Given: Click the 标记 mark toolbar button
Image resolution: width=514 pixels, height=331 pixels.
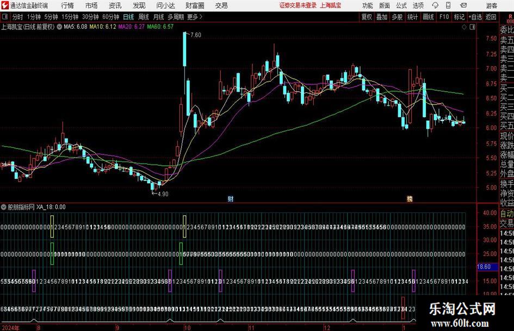Looking at the screenshot, I should tap(459, 17).
